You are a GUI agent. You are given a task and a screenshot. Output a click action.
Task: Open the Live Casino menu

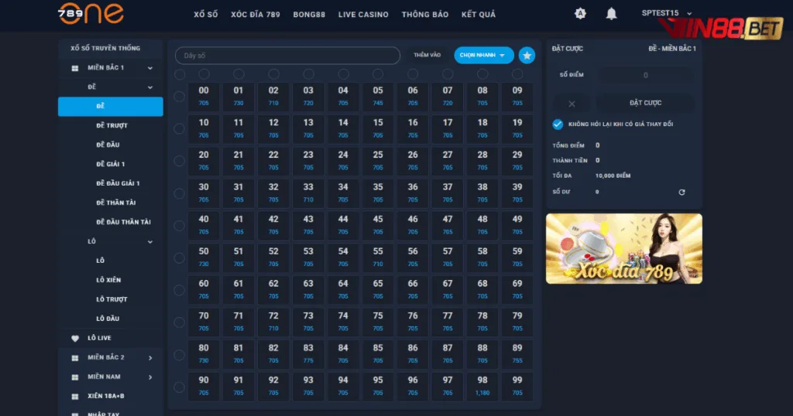(363, 15)
